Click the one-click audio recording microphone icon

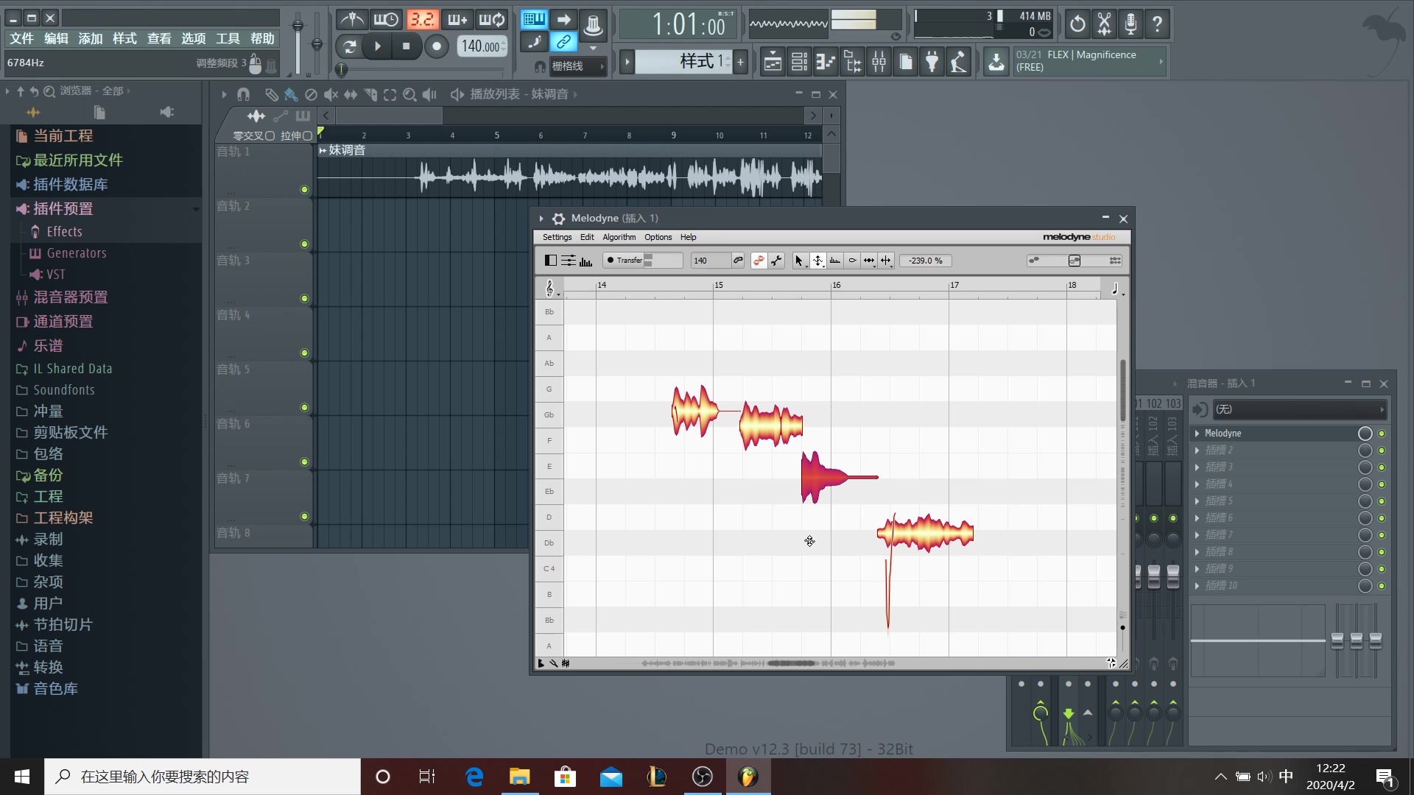coord(1130,24)
